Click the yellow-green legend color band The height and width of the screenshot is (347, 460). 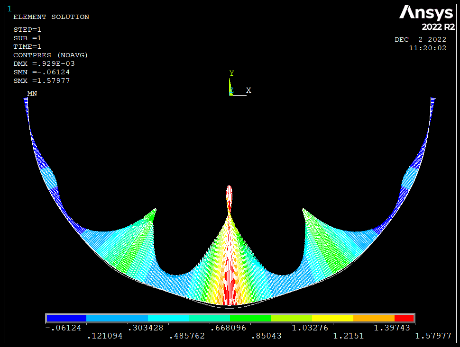[292, 318]
